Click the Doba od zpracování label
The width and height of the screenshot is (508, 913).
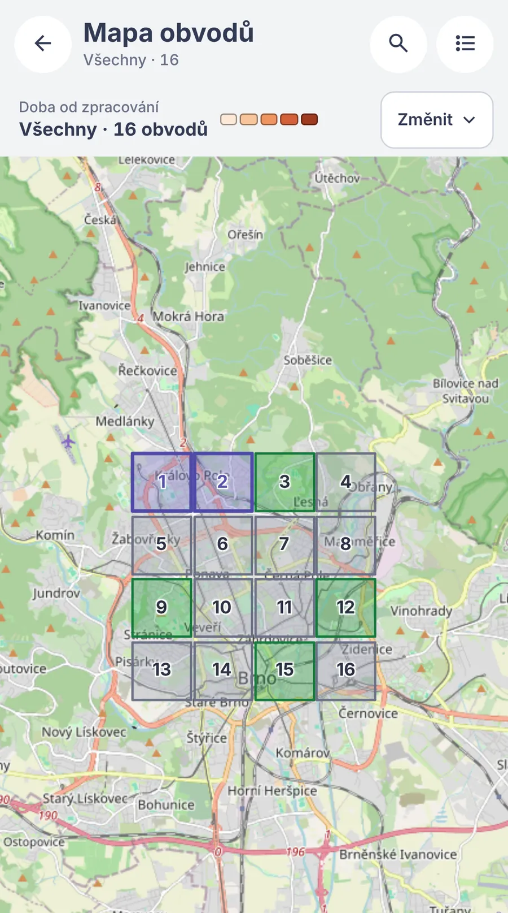pyautogui.click(x=89, y=107)
